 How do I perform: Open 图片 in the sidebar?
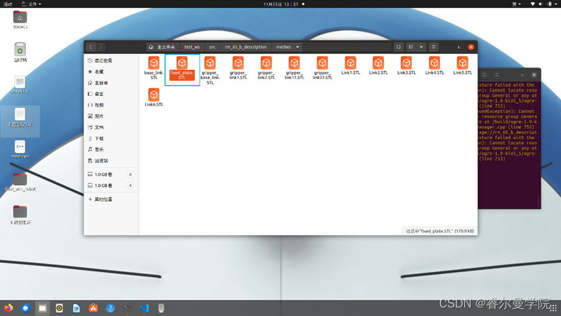[111, 116]
